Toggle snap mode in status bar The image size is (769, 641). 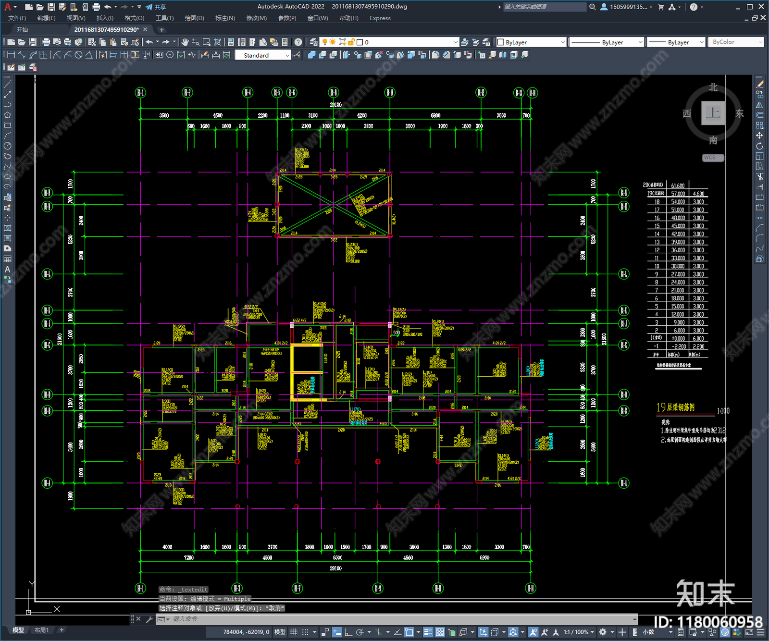[305, 632]
